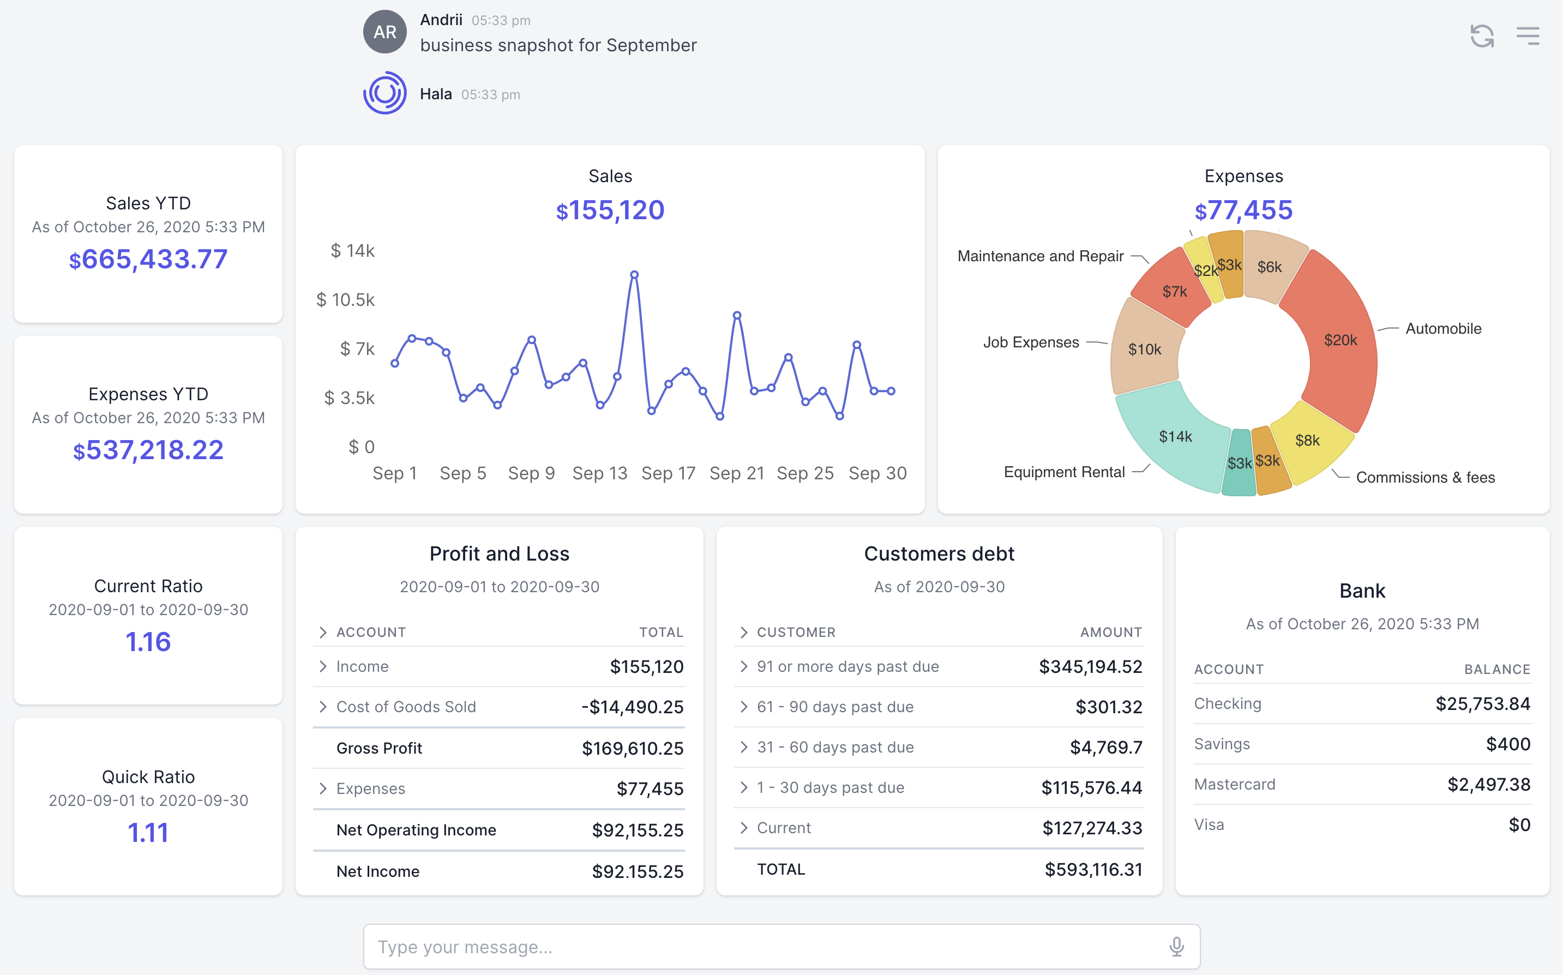This screenshot has height=975, width=1563.
Task: Expand the Current customers debt row
Action: click(743, 827)
